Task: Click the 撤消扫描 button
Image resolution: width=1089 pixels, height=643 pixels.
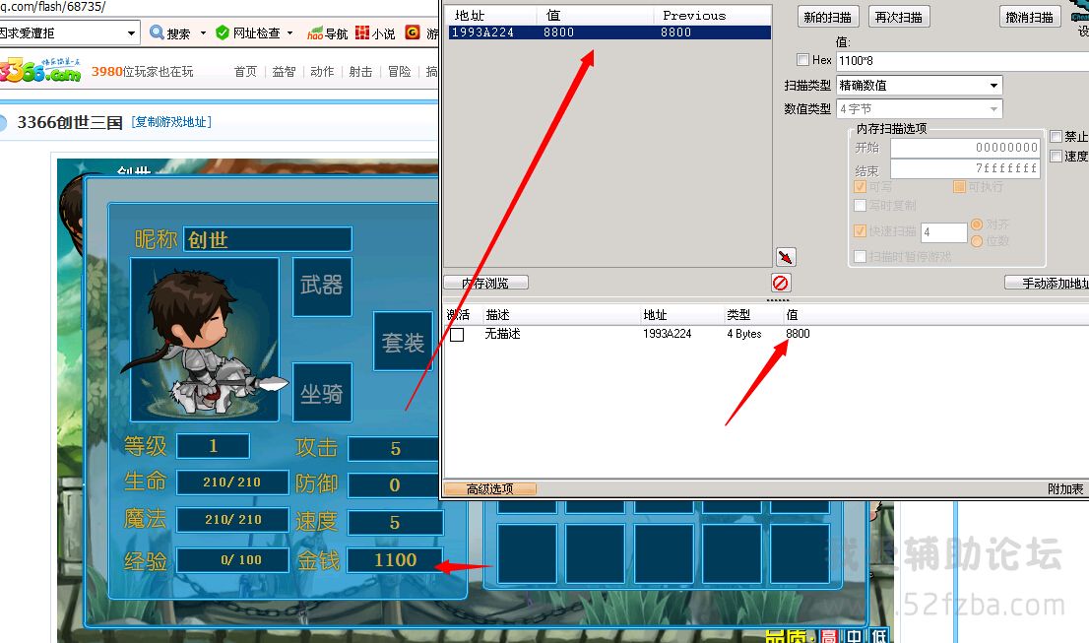Action: coord(1030,17)
